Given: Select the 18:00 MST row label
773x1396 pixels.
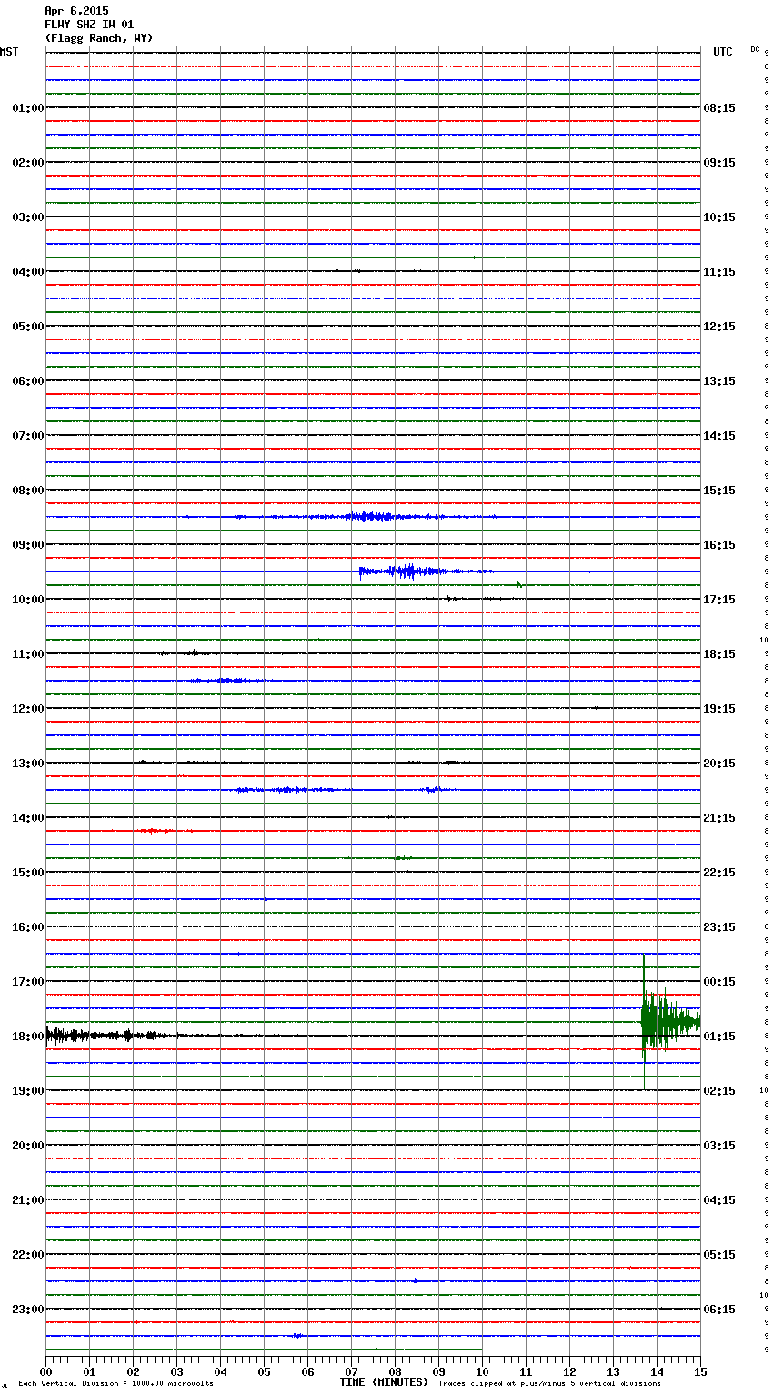Looking at the screenshot, I should pos(28,1037).
